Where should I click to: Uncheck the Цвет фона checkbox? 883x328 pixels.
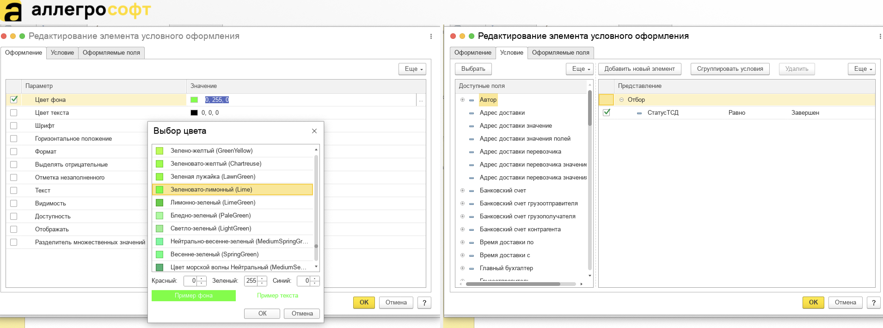point(14,99)
